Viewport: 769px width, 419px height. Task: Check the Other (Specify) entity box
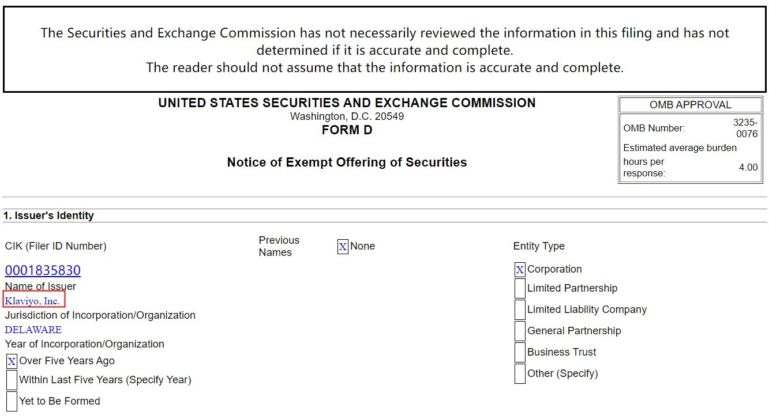point(520,373)
